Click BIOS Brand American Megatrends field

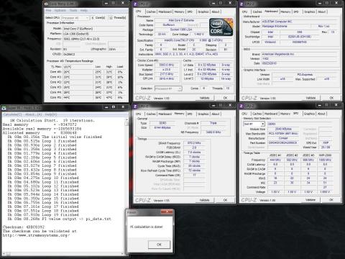click(x=300, y=54)
